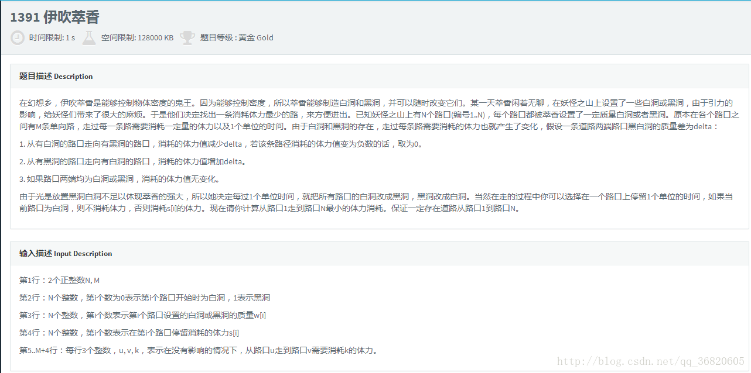Click the opening paragraph starting 在幻想乡
The height and width of the screenshot is (373, 751).
(379, 114)
